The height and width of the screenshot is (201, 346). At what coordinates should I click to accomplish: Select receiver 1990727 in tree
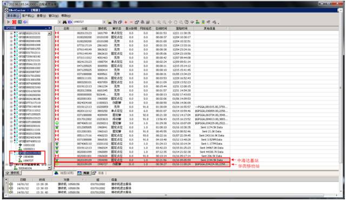point(28,160)
